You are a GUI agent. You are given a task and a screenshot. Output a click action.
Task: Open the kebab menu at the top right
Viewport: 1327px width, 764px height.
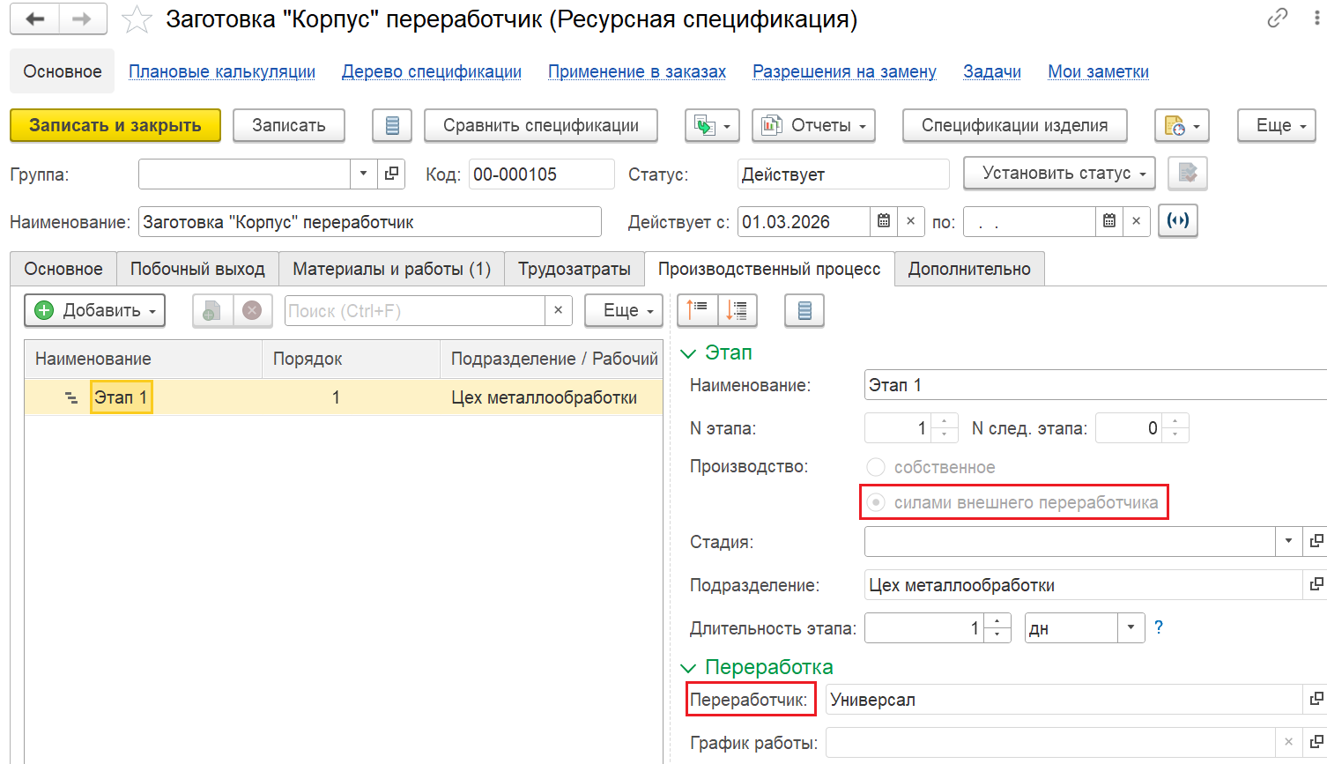[x=1316, y=18]
